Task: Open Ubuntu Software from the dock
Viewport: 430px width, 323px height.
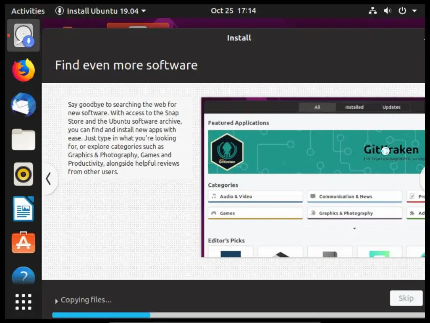Action: pyautogui.click(x=24, y=243)
